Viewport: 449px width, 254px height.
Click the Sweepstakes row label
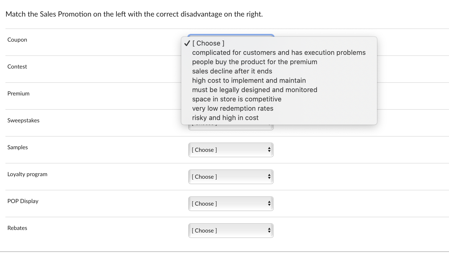point(23,120)
